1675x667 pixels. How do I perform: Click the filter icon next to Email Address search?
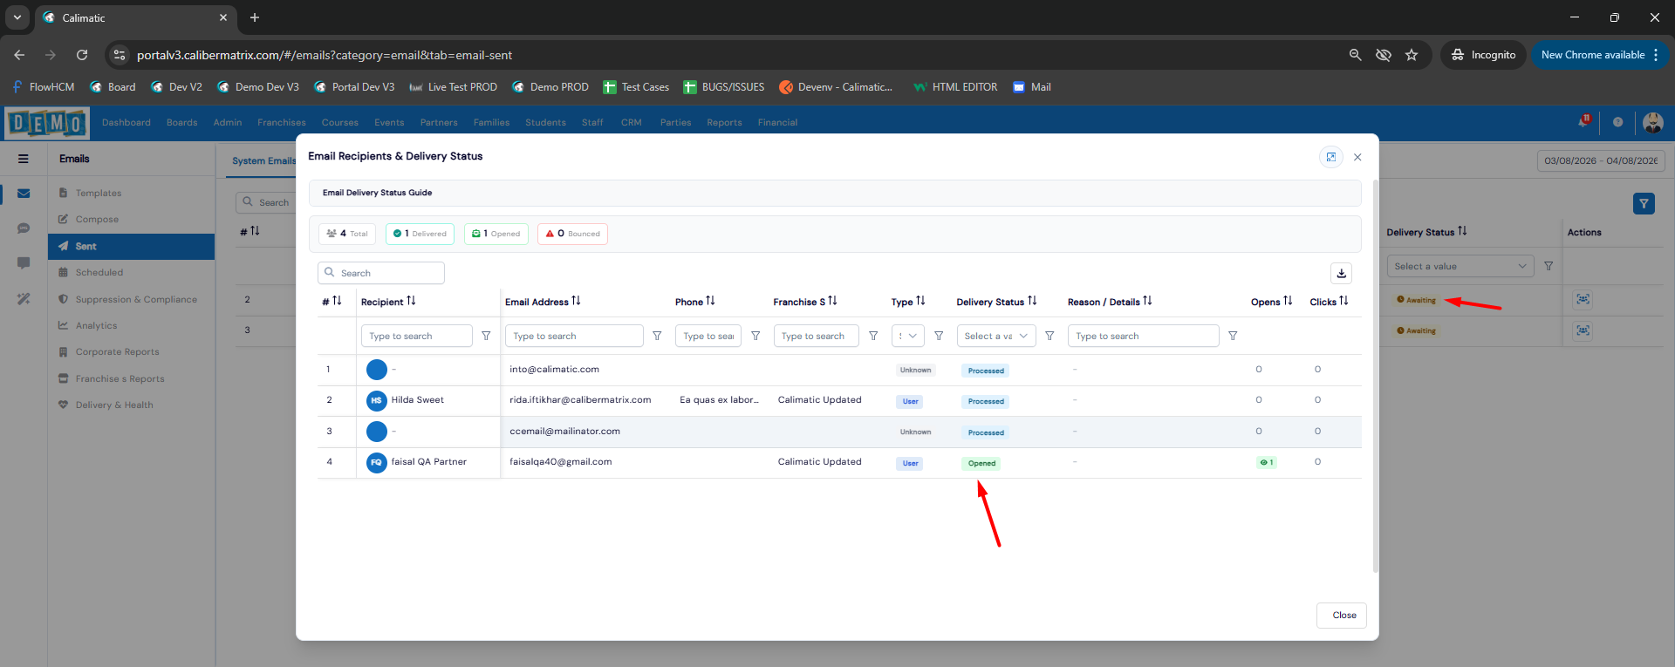pyautogui.click(x=657, y=336)
